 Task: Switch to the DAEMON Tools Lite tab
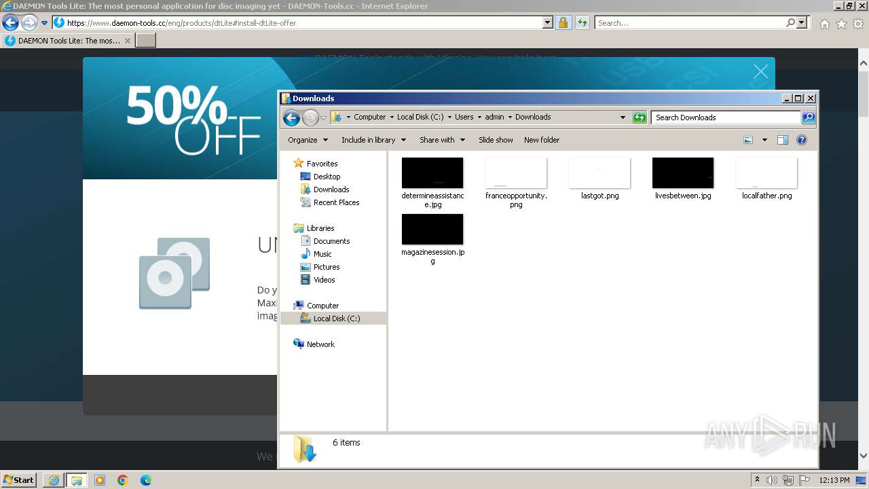67,41
